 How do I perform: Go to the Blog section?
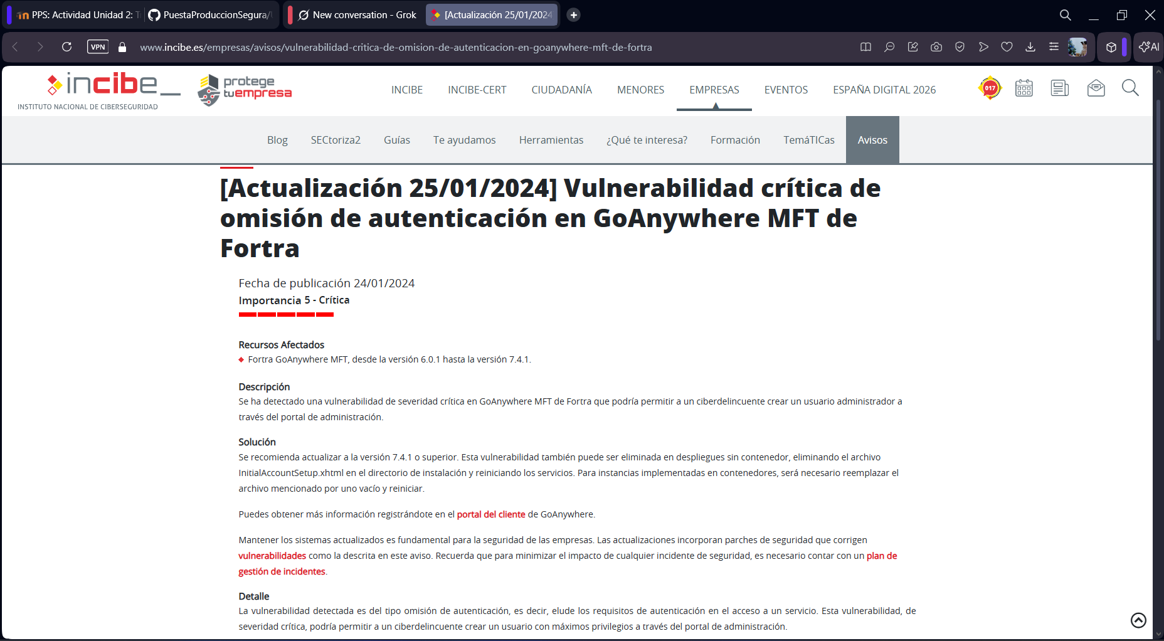277,140
